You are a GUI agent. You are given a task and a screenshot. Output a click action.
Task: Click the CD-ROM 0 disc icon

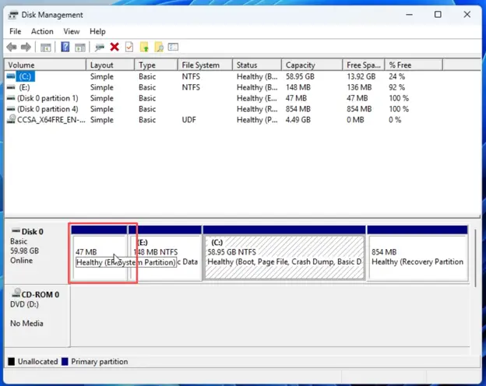16,293
